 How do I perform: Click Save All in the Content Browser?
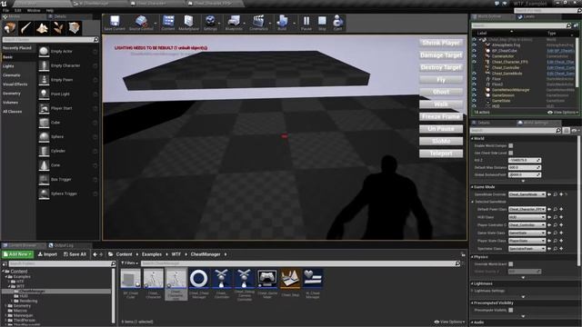coord(75,254)
